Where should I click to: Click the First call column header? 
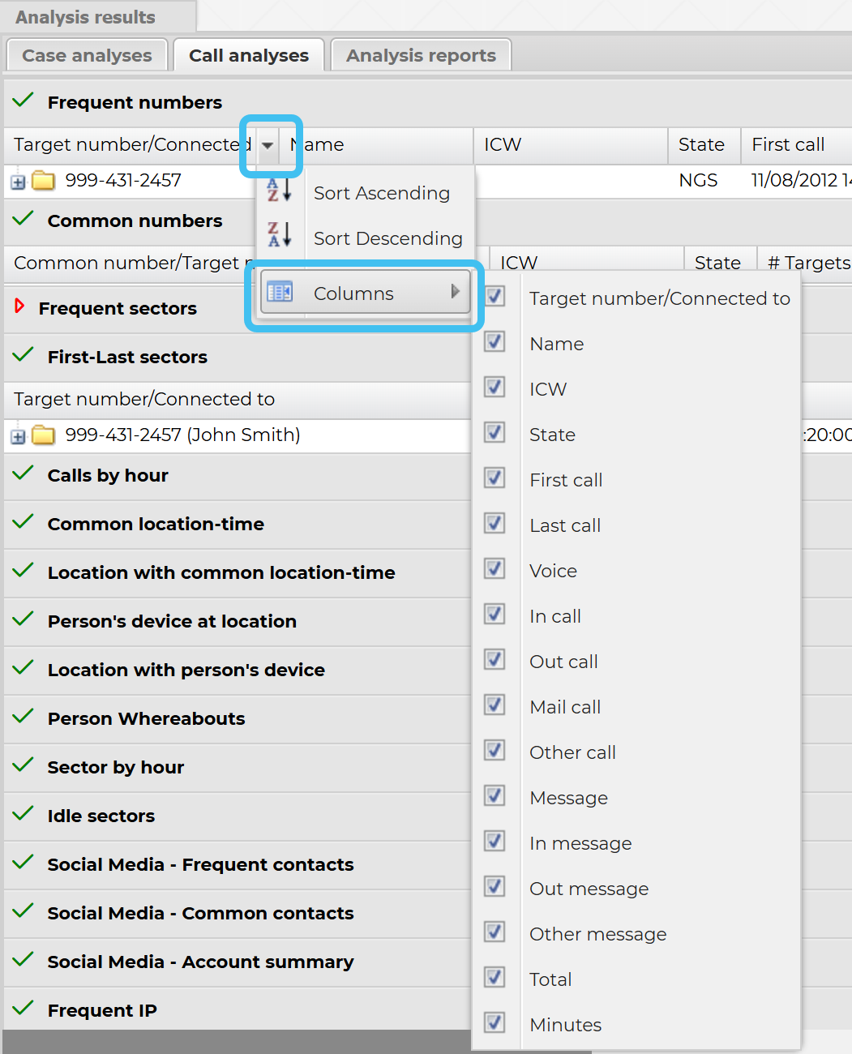[x=787, y=144]
